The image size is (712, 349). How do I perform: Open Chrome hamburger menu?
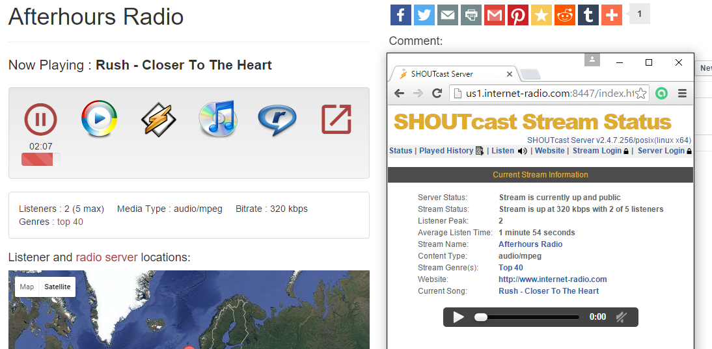[x=682, y=94]
